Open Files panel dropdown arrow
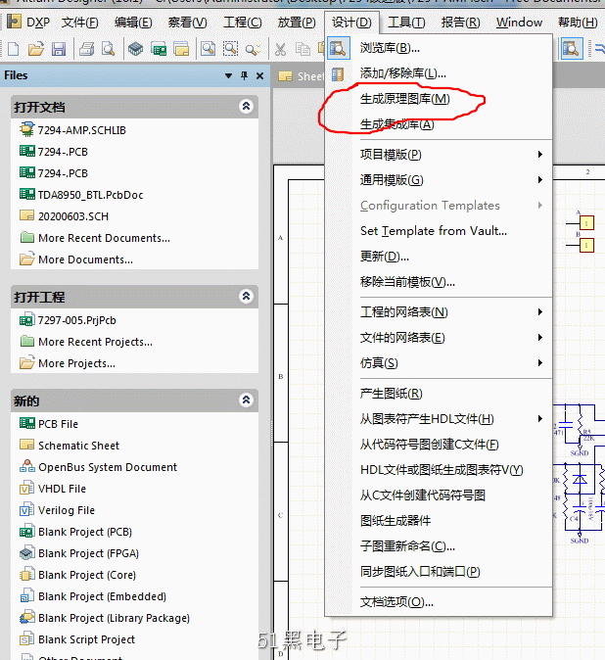605x660 pixels. pos(228,75)
